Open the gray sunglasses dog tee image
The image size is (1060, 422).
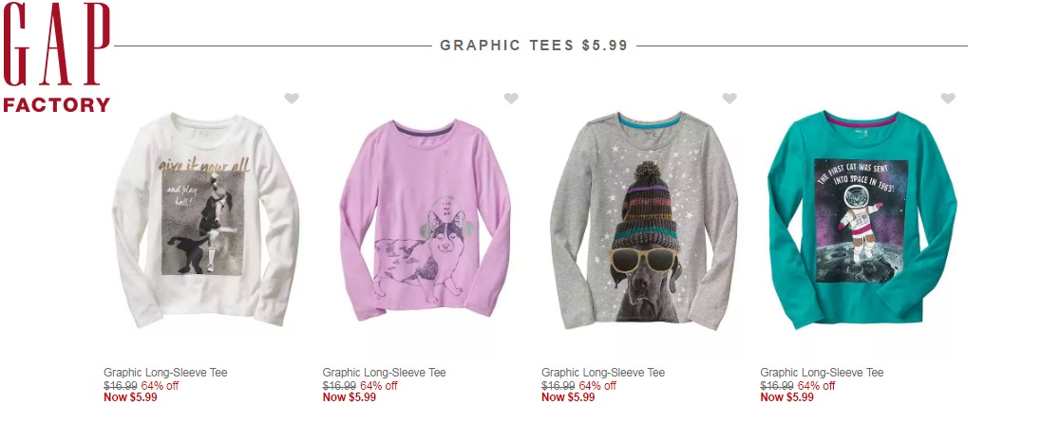click(x=644, y=219)
